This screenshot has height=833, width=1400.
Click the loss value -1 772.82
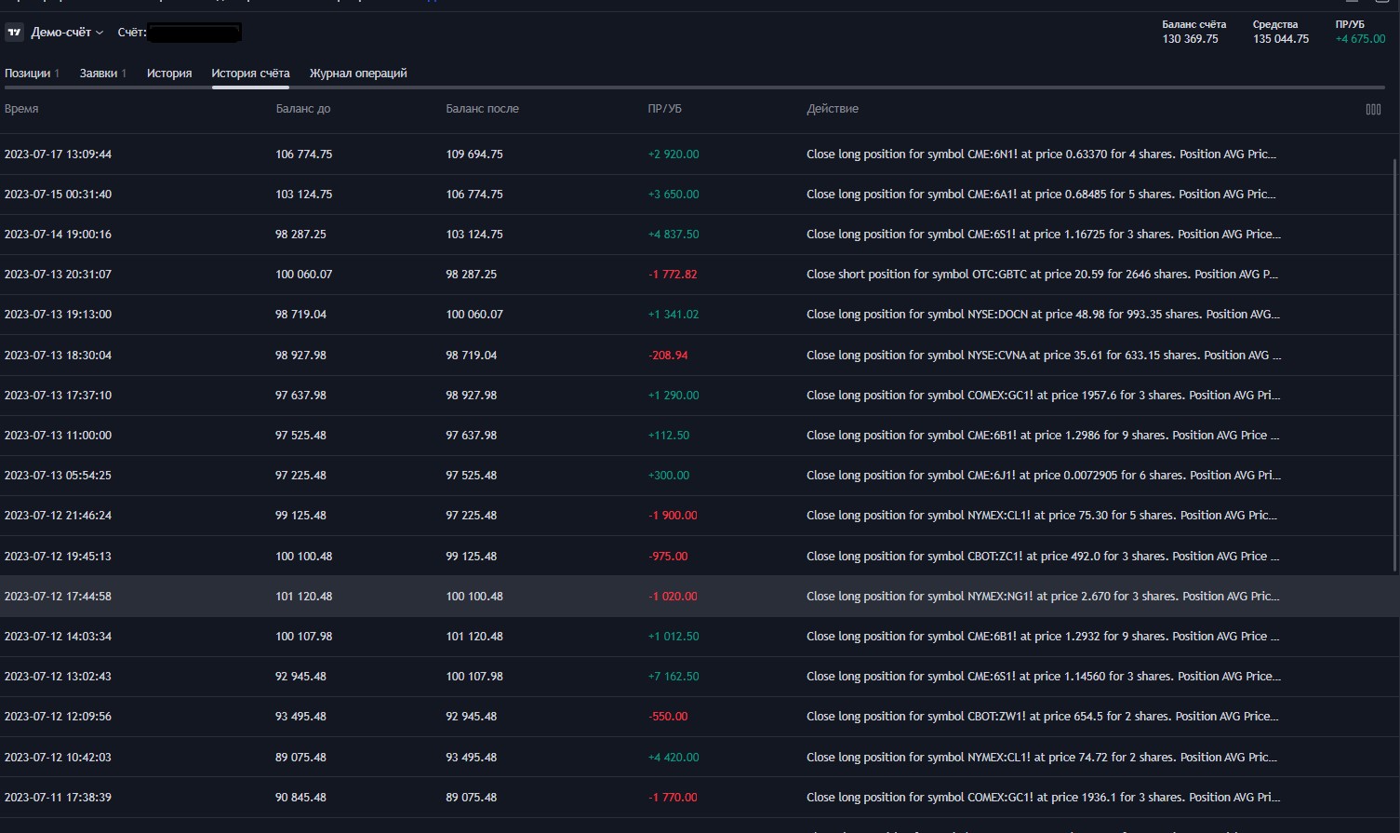pyautogui.click(x=673, y=275)
